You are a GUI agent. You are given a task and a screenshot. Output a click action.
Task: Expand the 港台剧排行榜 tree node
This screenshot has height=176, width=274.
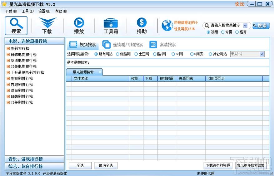click(8, 90)
